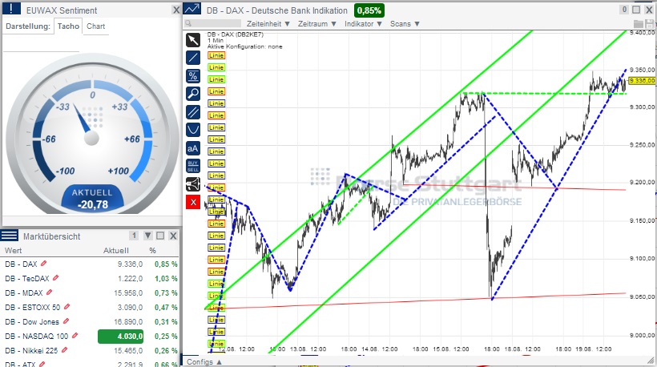This screenshot has width=657, height=367.
Task: Click the 0 counter button in chart title bar
Action: coord(624,10)
